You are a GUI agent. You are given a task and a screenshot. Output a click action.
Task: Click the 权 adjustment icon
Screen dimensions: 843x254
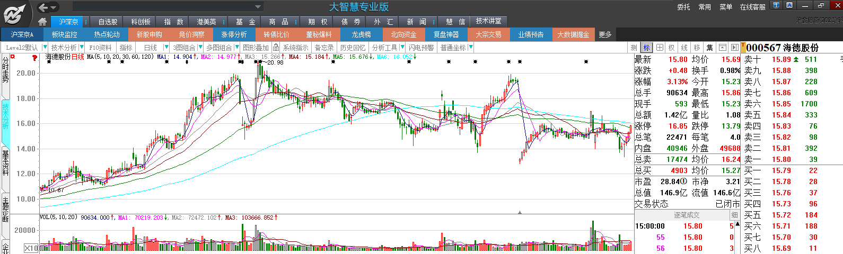(x=672, y=48)
